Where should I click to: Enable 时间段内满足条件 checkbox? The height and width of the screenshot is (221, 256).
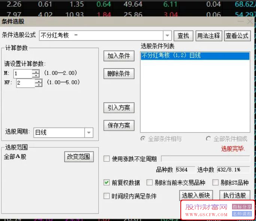(x=107, y=196)
